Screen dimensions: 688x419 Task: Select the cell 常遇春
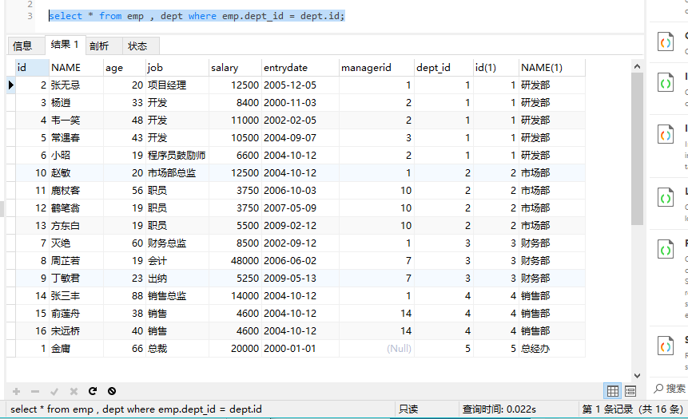[x=77, y=137]
